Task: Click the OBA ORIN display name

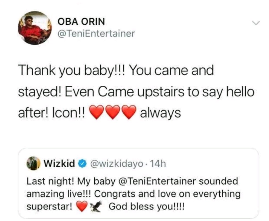Action: click(81, 21)
